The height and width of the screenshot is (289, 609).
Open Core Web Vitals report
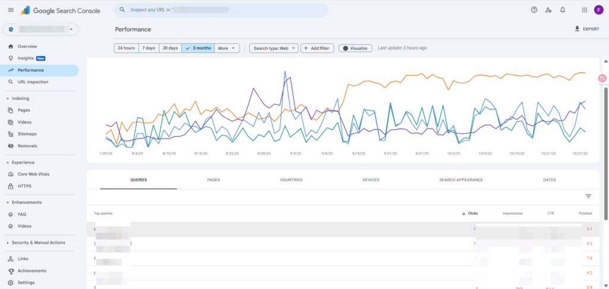click(34, 174)
